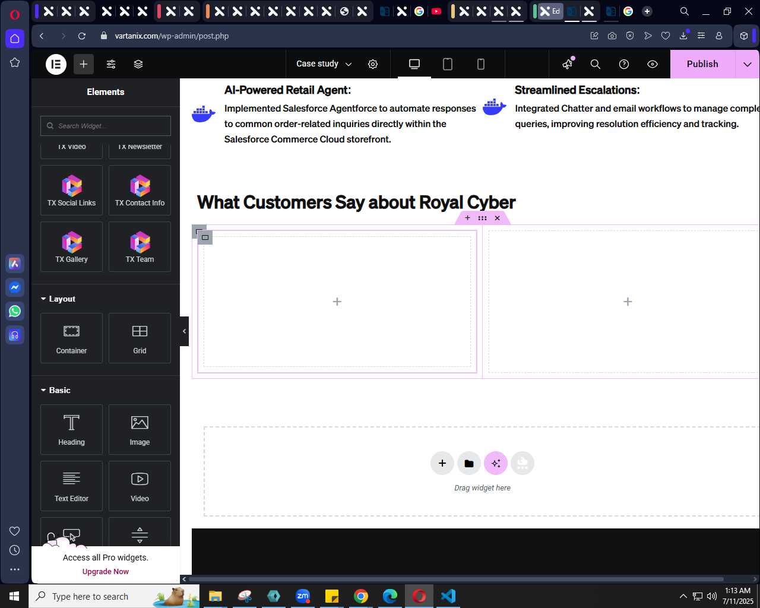
Task: Click the Publish button
Action: 702,64
